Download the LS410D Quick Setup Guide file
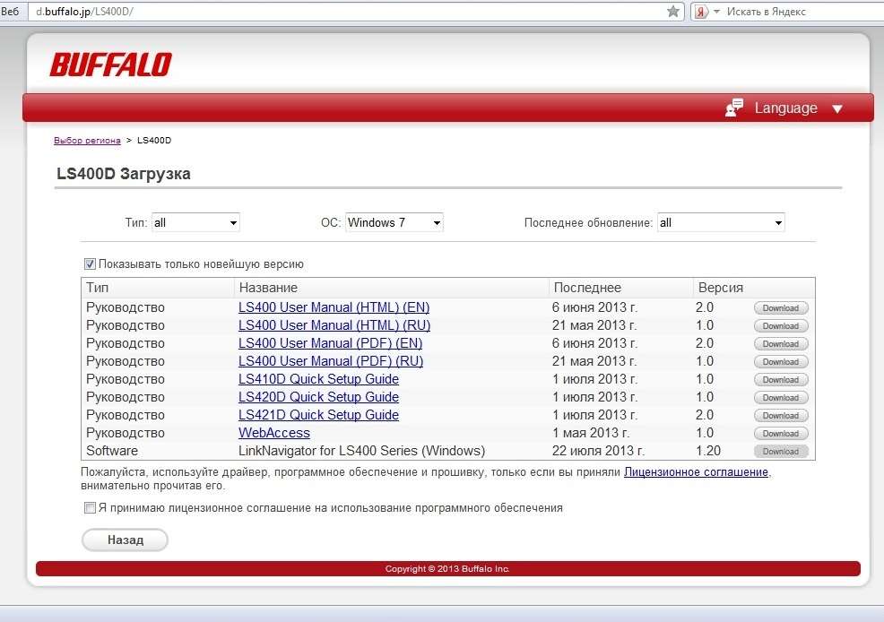The image size is (884, 622). coord(781,380)
